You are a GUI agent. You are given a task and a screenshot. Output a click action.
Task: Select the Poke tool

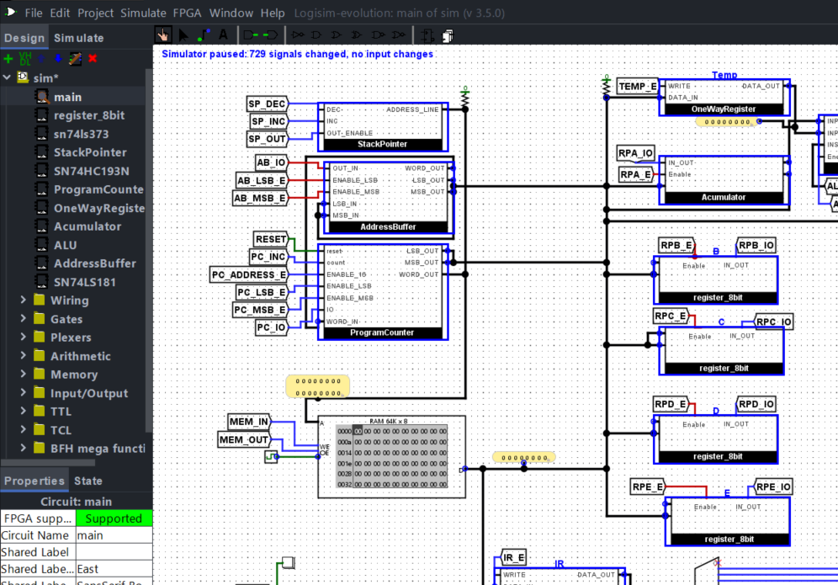click(x=162, y=35)
